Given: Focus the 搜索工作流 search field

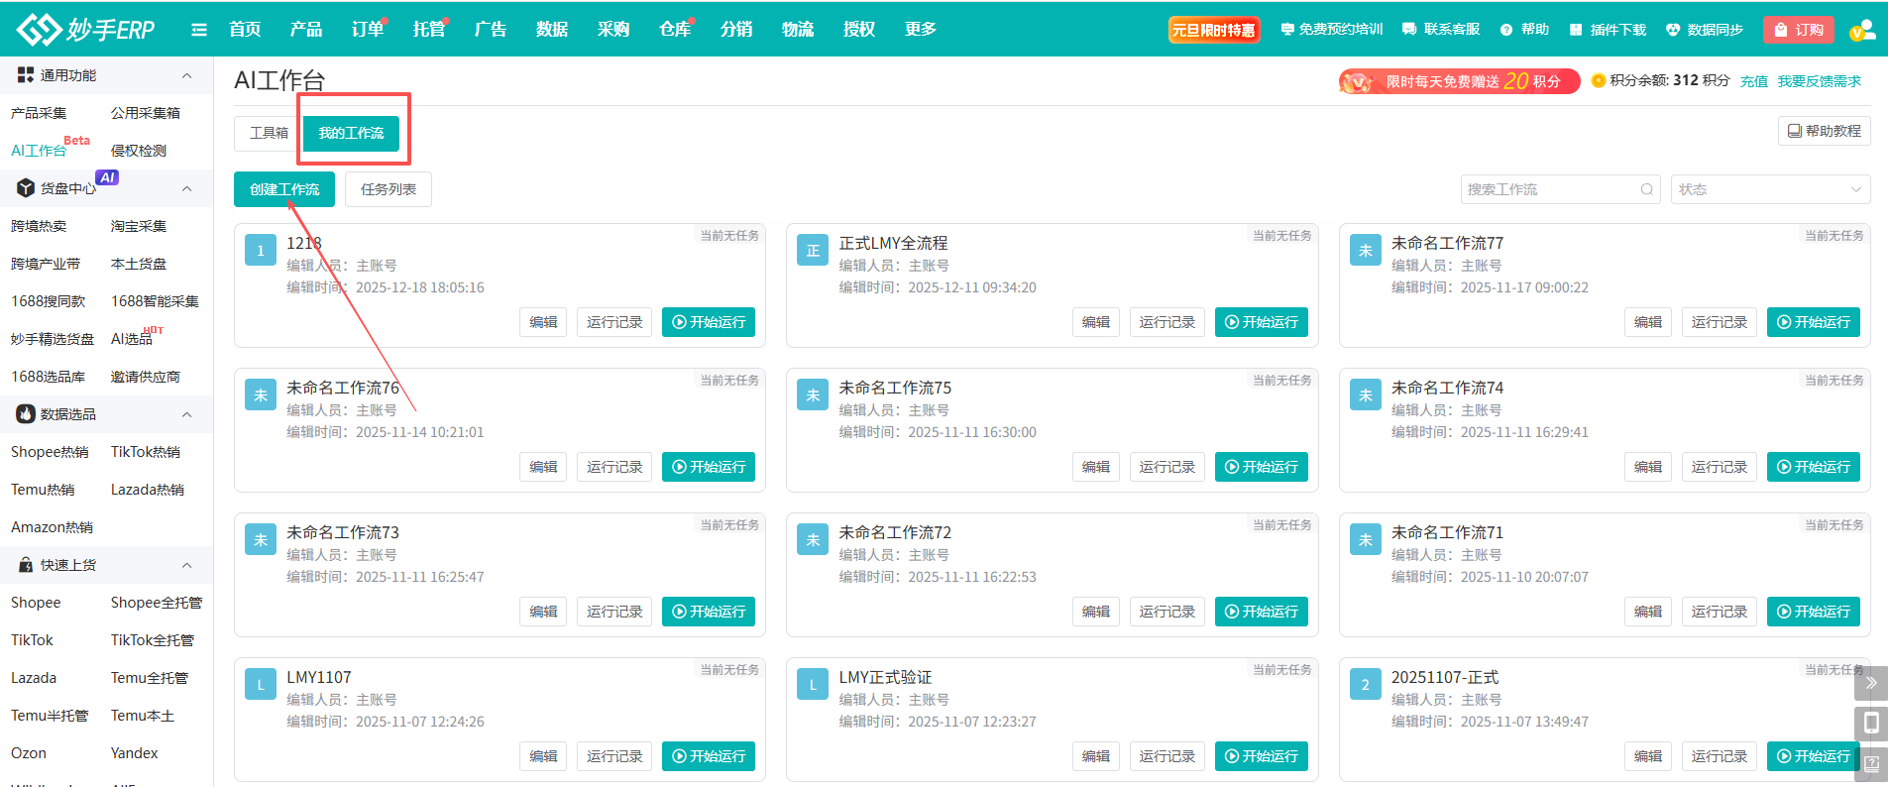Looking at the screenshot, I should tap(1561, 189).
